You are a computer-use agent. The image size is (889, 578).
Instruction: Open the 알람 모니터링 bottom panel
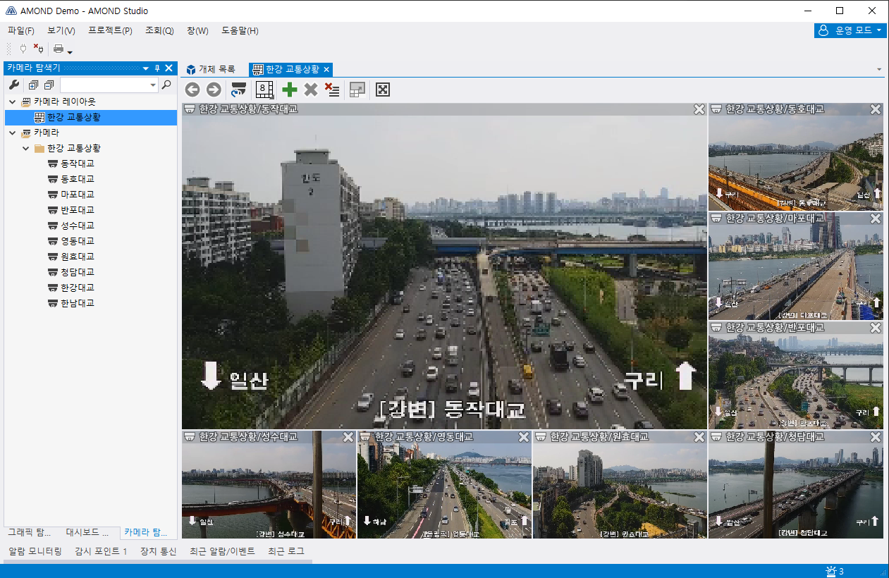35,551
